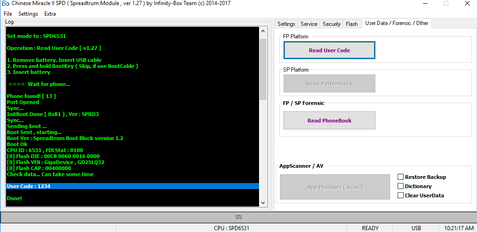Open the Extra menu

tap(50, 14)
